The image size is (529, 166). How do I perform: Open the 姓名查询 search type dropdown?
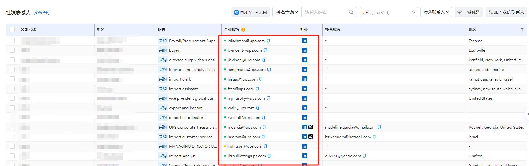pyautogui.click(x=287, y=12)
